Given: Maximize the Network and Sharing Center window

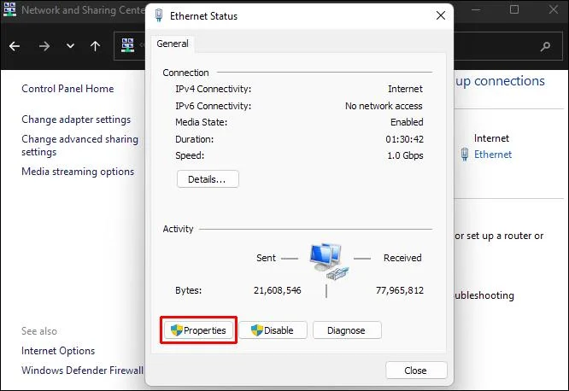Looking at the screenshot, I should tap(513, 9).
